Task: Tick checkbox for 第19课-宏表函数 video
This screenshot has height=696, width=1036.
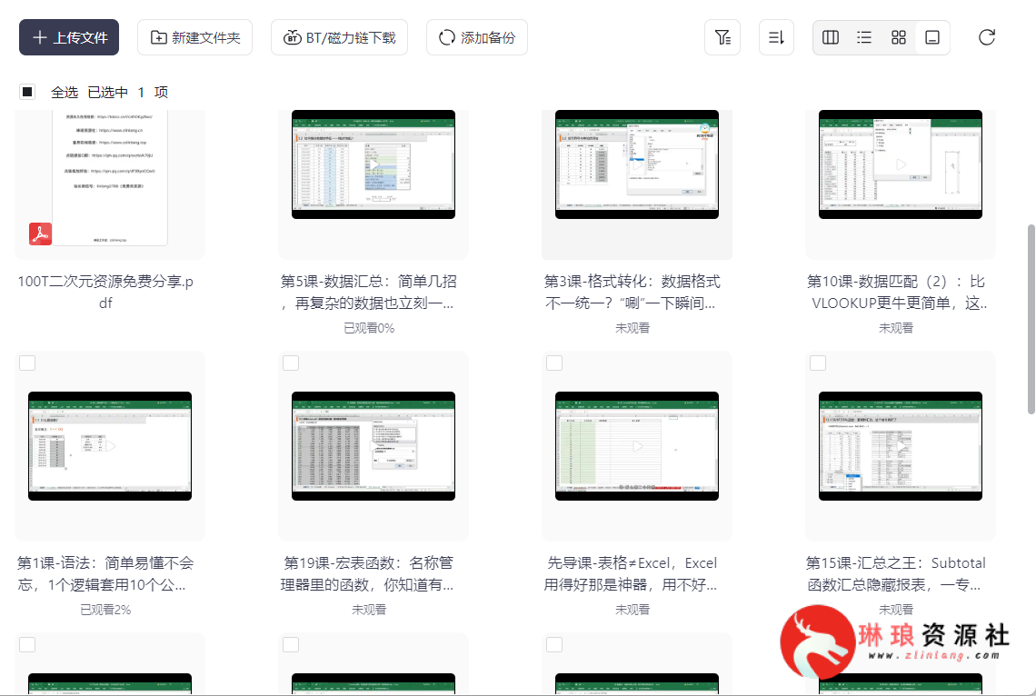Action: point(291,363)
